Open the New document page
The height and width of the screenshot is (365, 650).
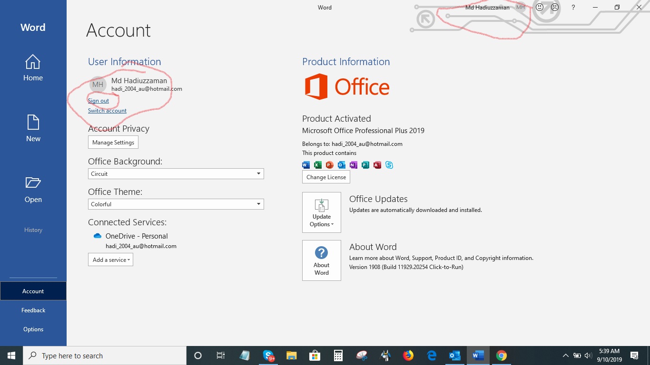click(33, 129)
